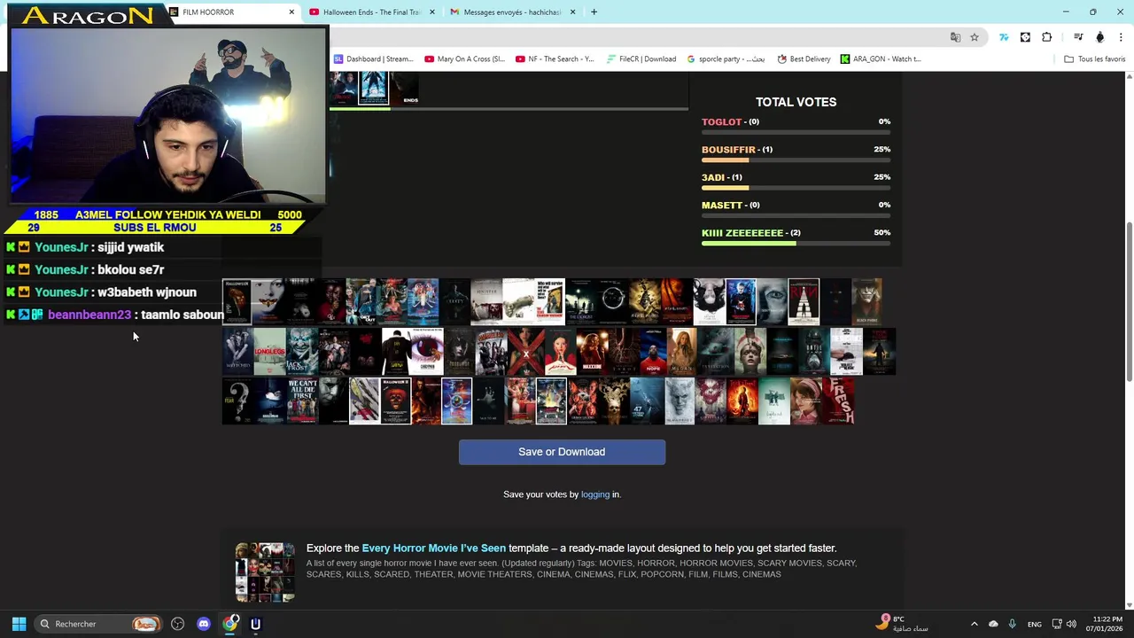The image size is (1134, 638).
Task: Select the 47 Meters Down poster
Action: (x=647, y=401)
